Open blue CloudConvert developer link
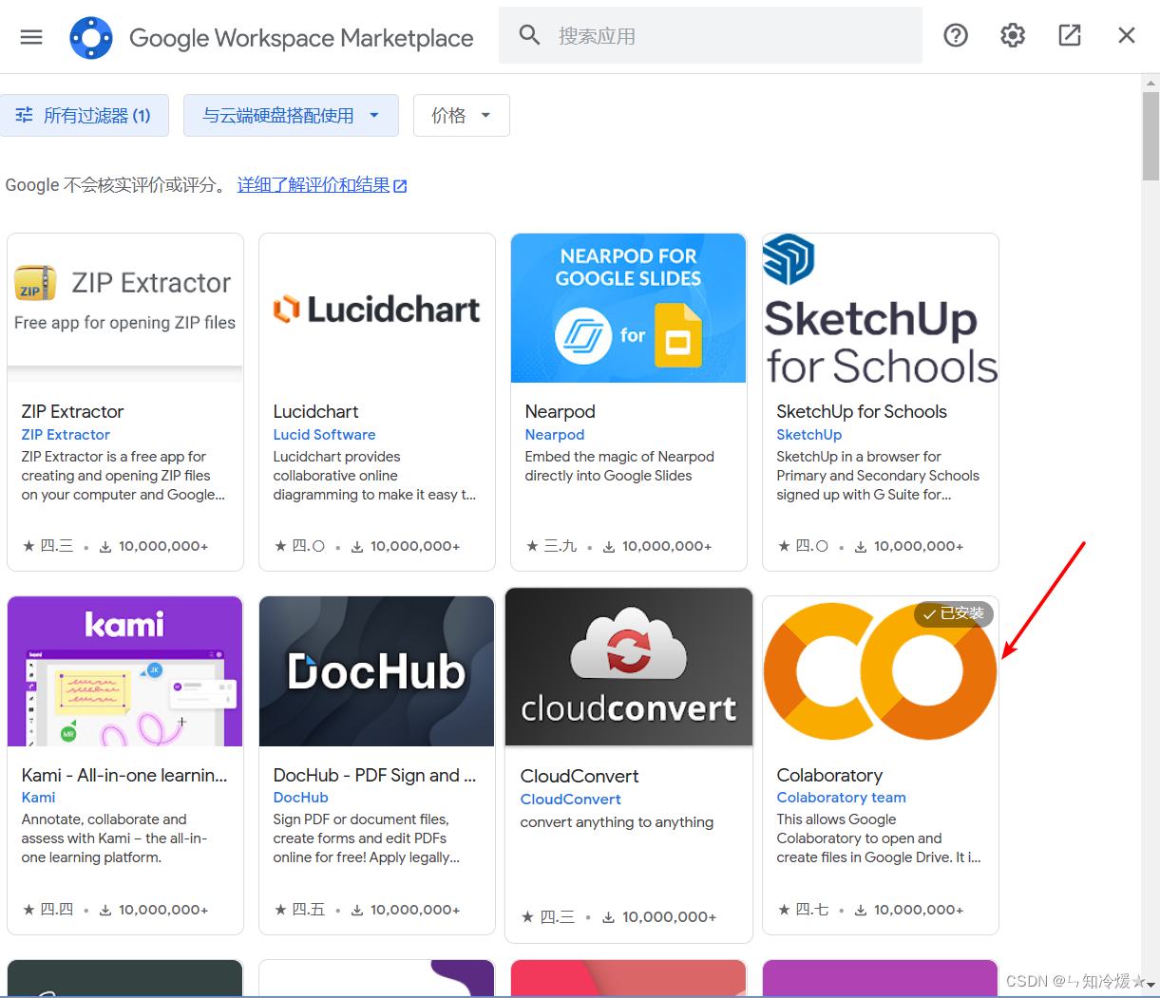 [571, 800]
